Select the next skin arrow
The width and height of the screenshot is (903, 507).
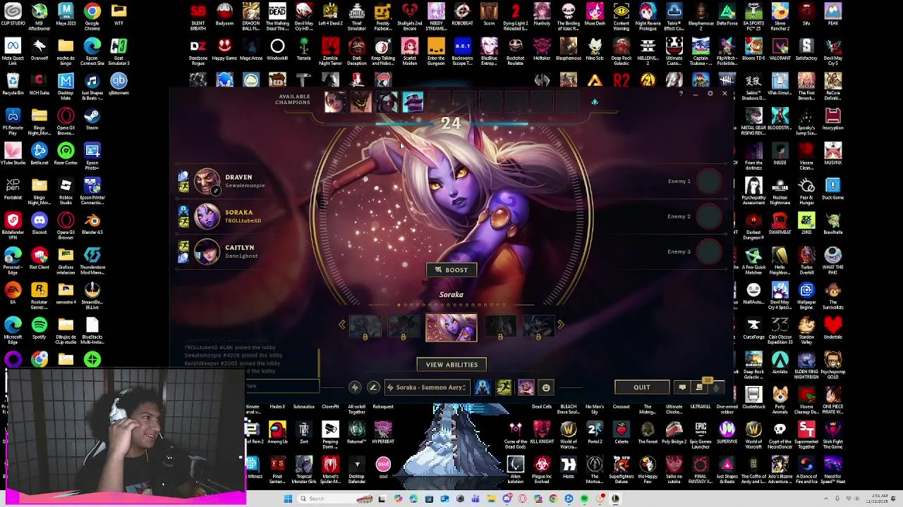click(x=561, y=325)
